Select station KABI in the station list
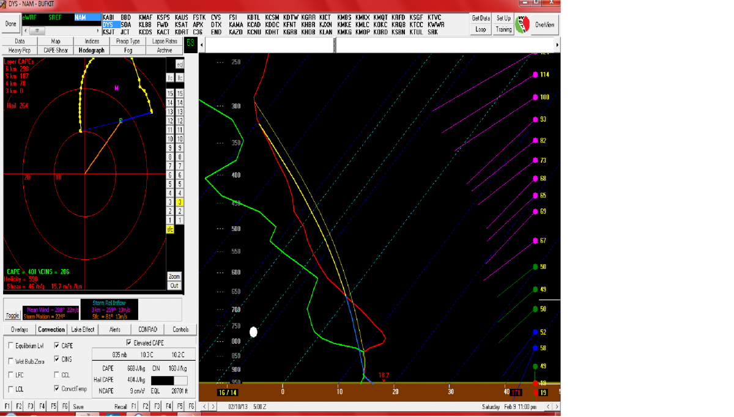This screenshot has width=734, height=417. pyautogui.click(x=109, y=17)
